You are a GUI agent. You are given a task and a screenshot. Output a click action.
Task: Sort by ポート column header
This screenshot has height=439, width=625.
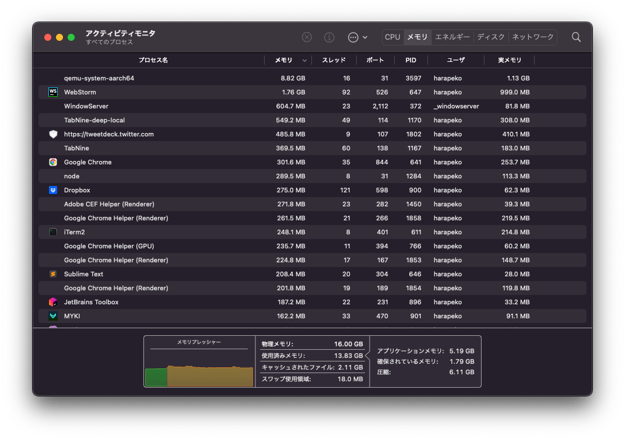(375, 60)
